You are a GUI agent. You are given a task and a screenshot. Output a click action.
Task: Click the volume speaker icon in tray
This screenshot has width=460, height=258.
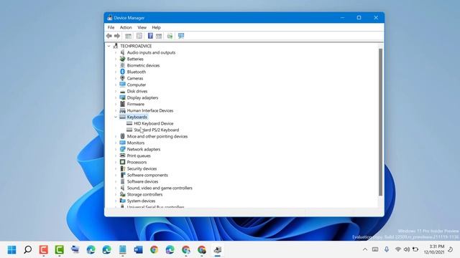[407, 249]
